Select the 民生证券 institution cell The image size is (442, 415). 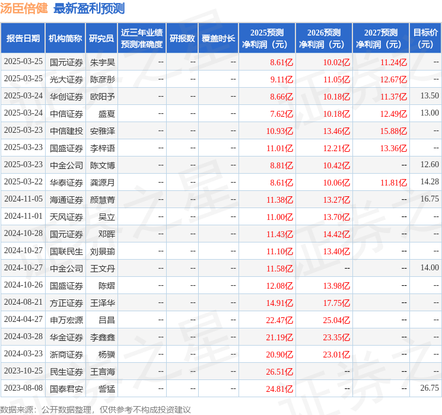click(x=66, y=372)
